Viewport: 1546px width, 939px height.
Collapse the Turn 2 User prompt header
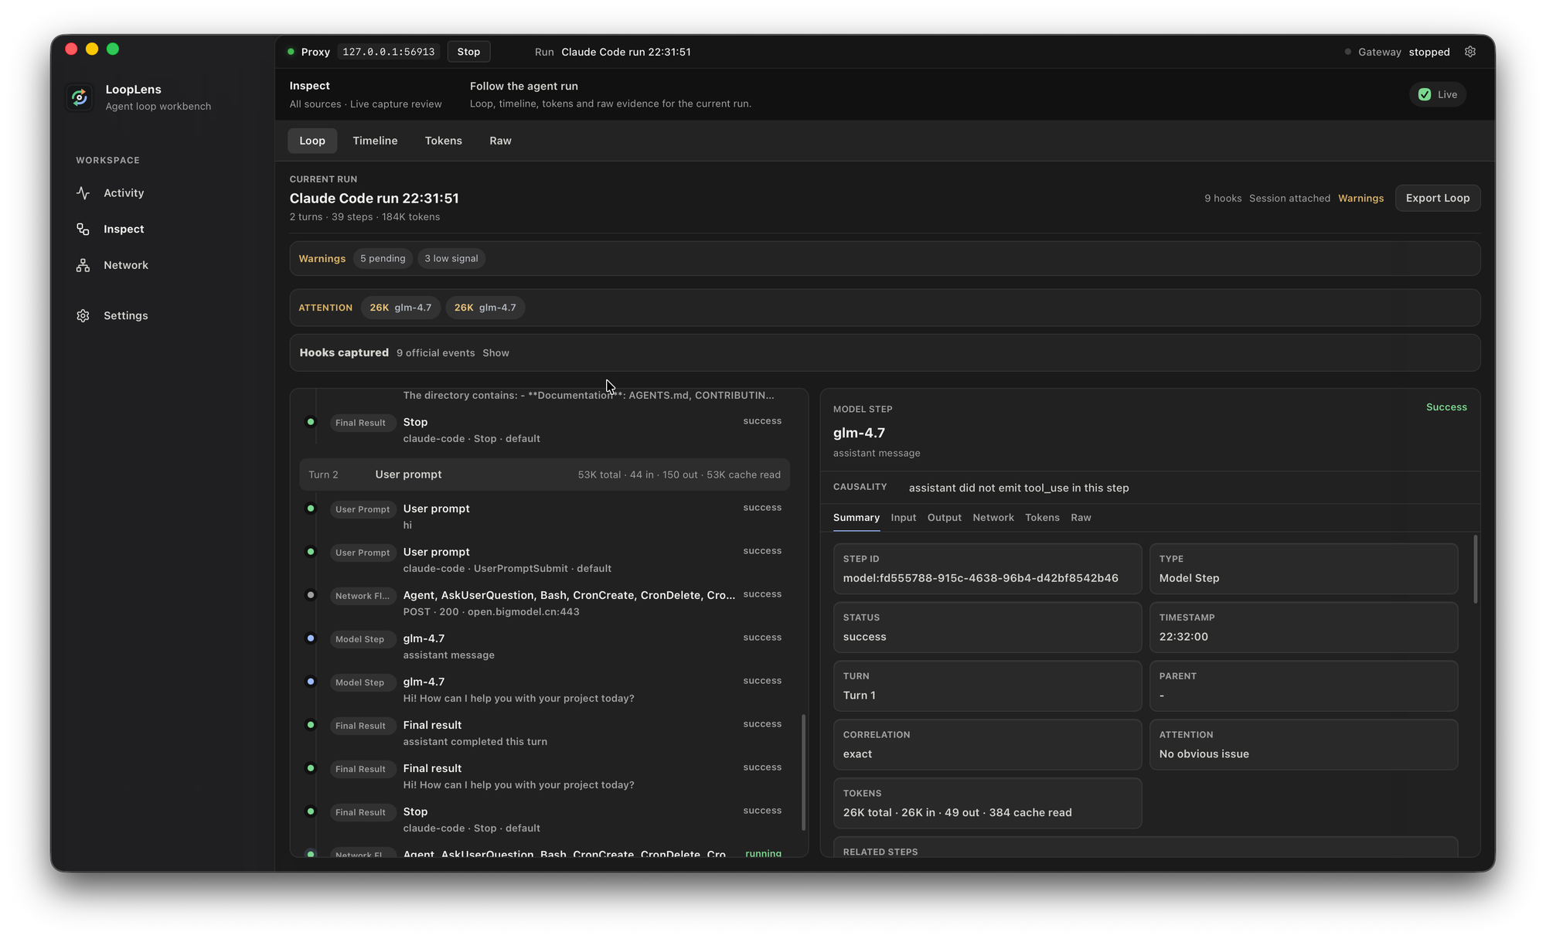click(544, 475)
